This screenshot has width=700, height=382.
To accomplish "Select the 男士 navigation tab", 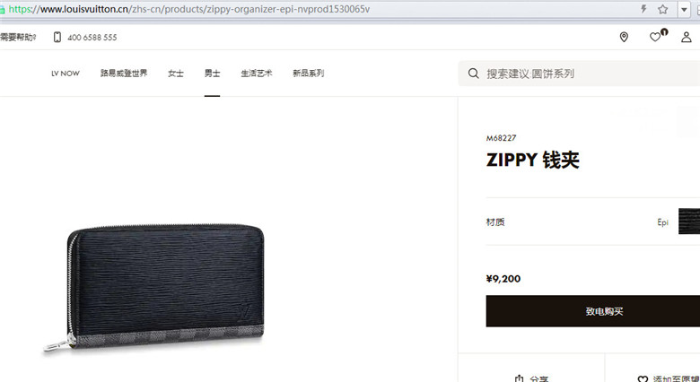I will pos(212,74).
